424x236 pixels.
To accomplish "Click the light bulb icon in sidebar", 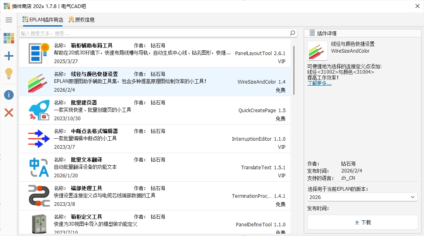I will 9,74.
